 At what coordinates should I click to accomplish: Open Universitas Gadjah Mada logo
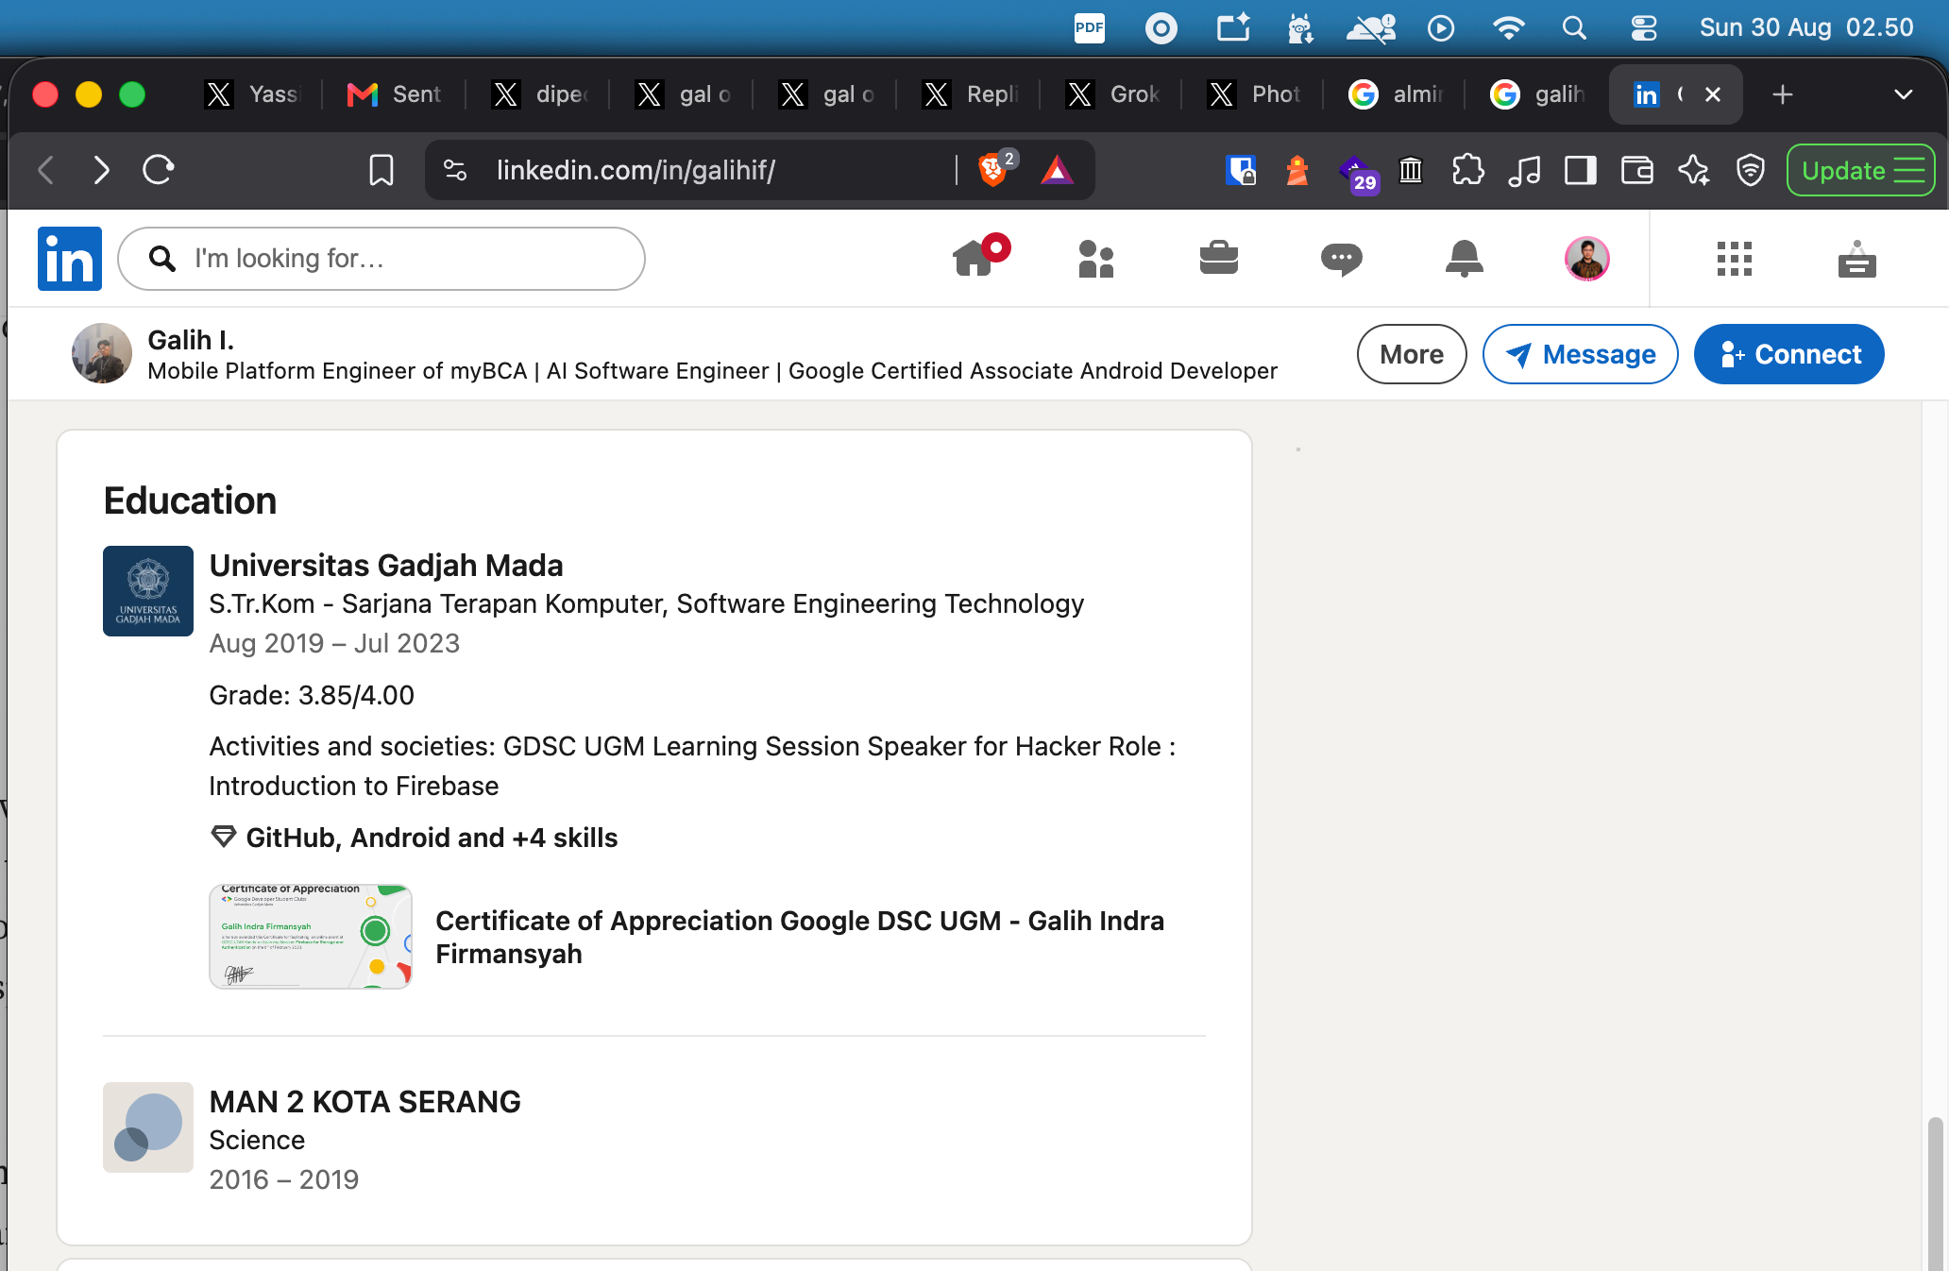coord(148,591)
